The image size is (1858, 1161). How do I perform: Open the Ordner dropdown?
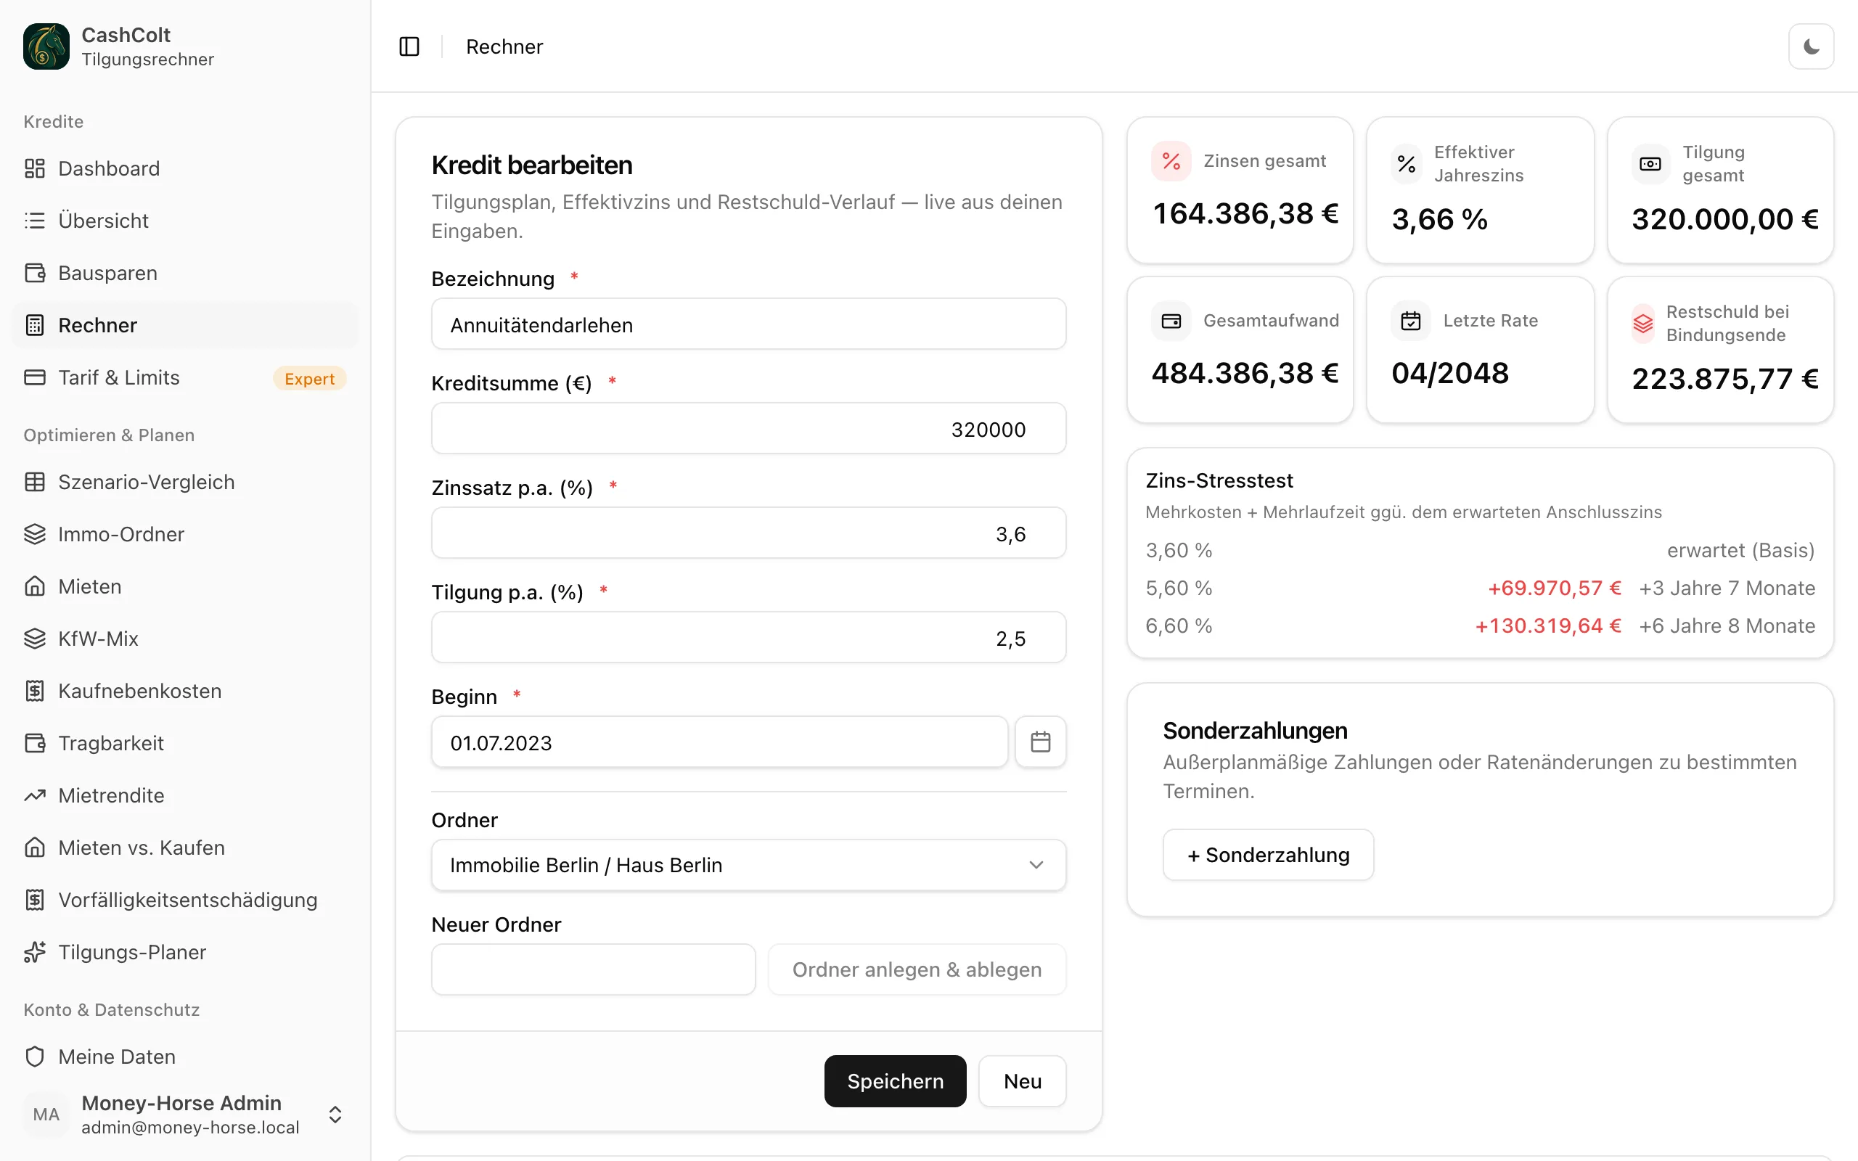coord(748,865)
